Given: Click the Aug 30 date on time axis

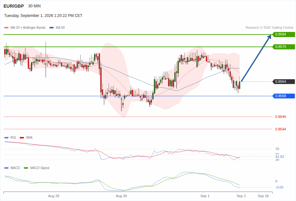Looking at the screenshot, I should (121, 196).
